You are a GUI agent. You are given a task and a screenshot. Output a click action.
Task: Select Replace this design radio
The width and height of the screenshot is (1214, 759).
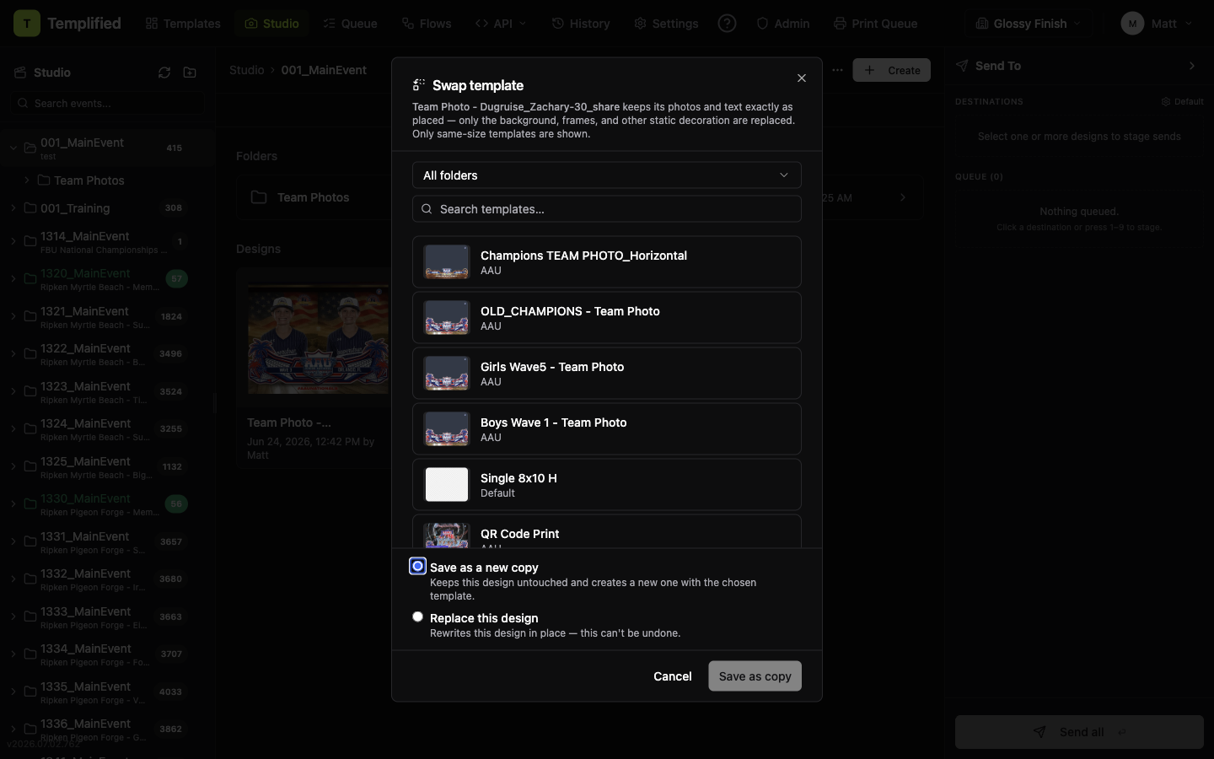[417, 617]
